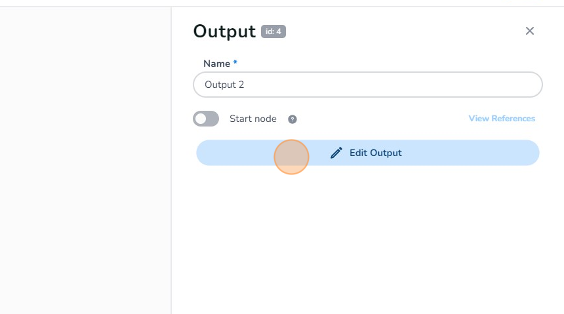The image size is (564, 314).
Task: Click the "Output 2" text in Name field
Action: (224, 85)
